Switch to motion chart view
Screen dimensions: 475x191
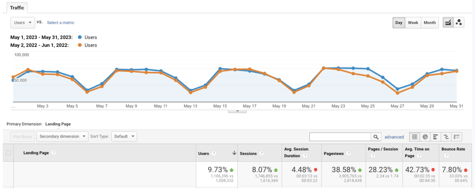(459, 23)
